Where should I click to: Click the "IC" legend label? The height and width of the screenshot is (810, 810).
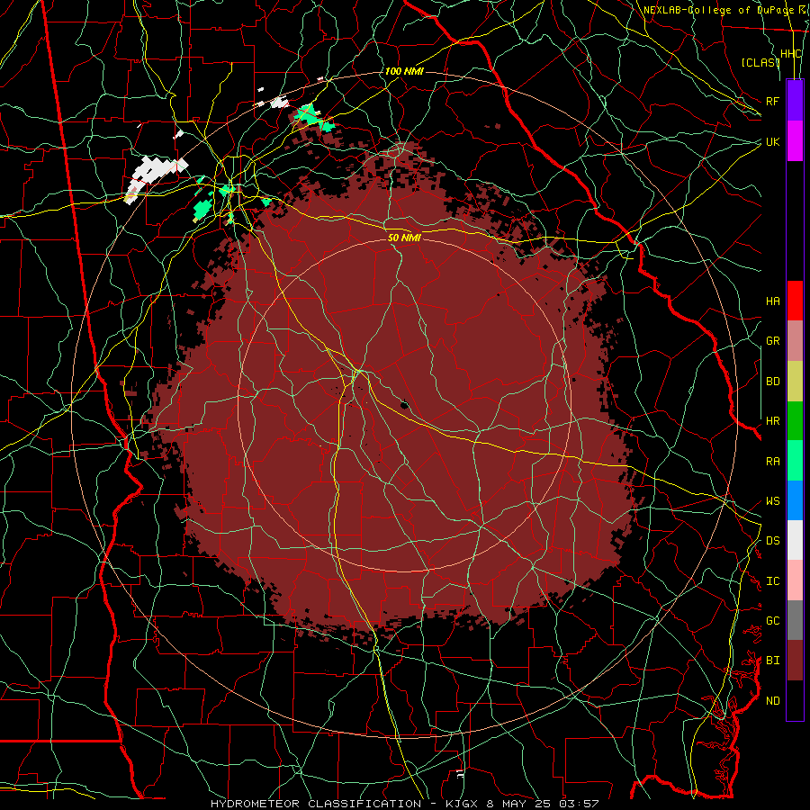tap(773, 581)
